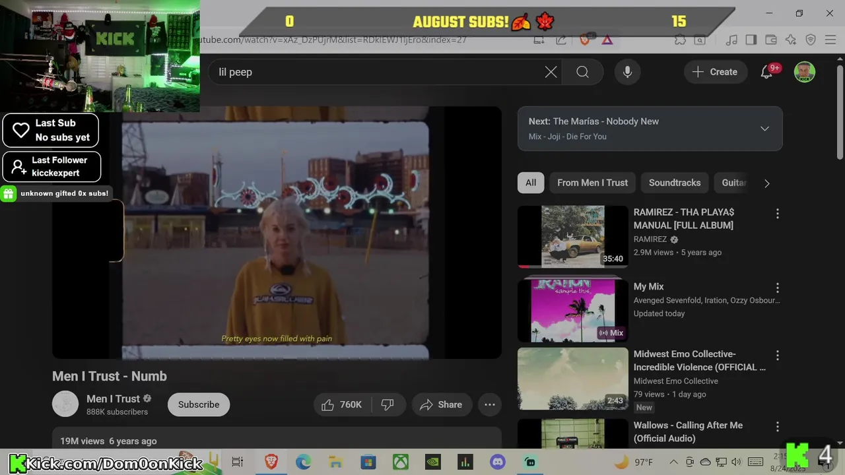Share the Men I Trust - Numb video
The width and height of the screenshot is (845, 475).
click(x=441, y=404)
